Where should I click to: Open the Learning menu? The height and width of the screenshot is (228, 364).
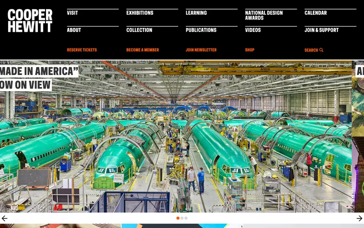click(196, 13)
